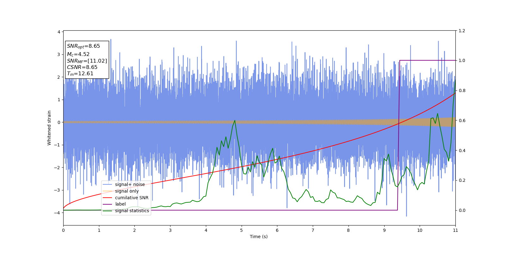Screen dimensions: 506x253
Task: Click the right-axis tick label 0.2
Action: coord(462,181)
